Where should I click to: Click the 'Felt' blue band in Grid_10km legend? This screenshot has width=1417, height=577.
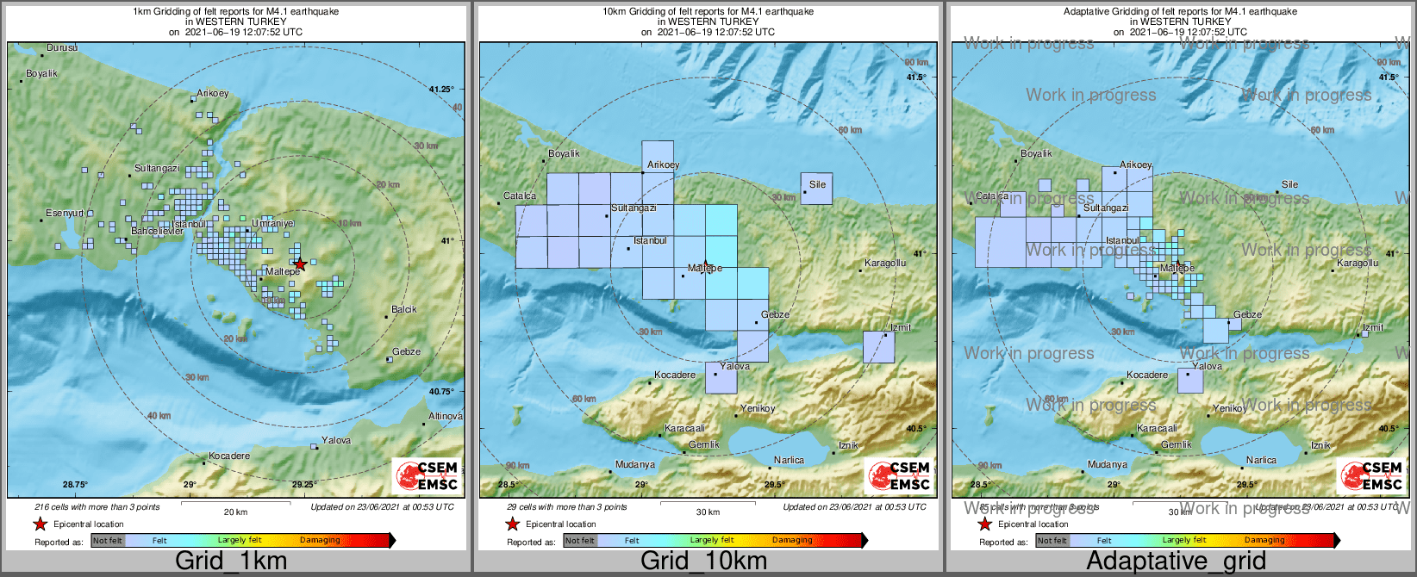pos(632,540)
